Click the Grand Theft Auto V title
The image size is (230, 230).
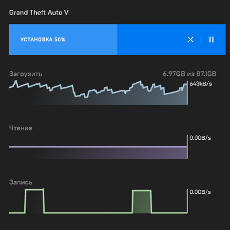point(39,13)
